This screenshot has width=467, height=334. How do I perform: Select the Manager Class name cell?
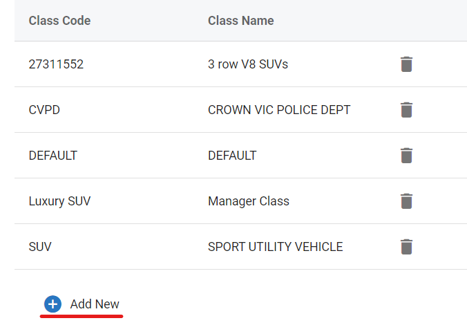248,201
